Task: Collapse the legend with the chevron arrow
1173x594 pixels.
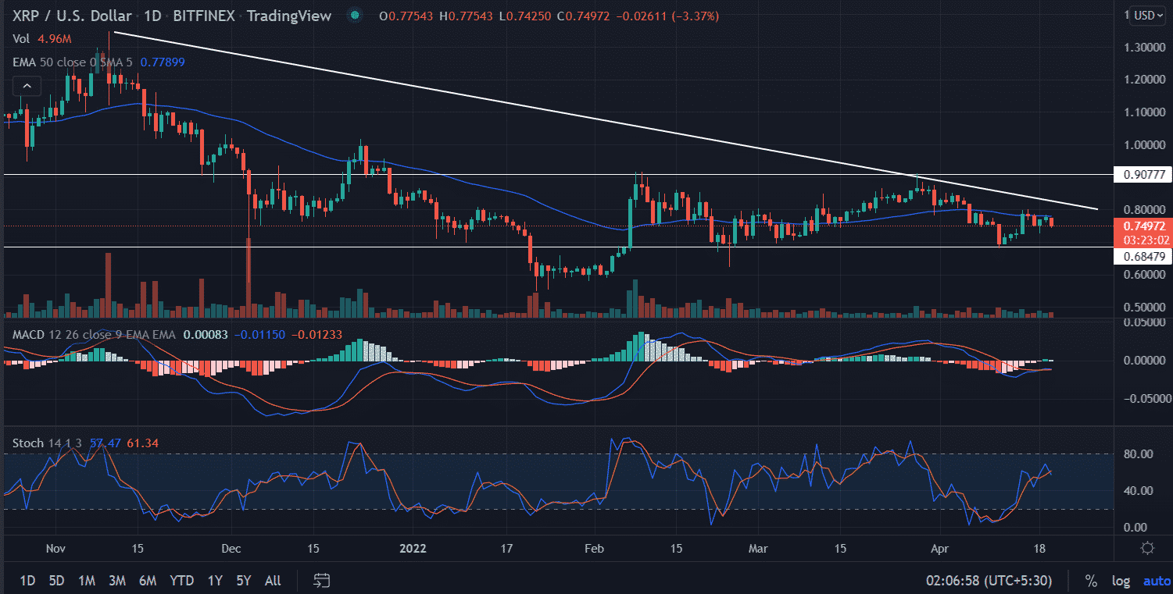Action: coord(27,86)
